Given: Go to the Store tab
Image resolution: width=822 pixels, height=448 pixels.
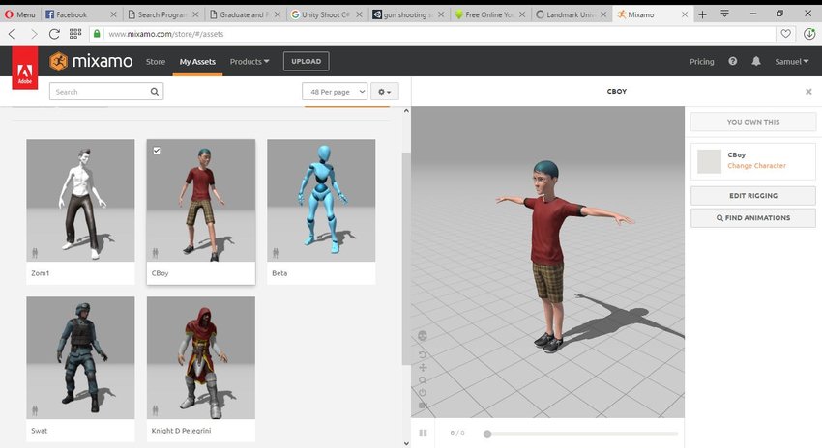Looking at the screenshot, I should [156, 62].
